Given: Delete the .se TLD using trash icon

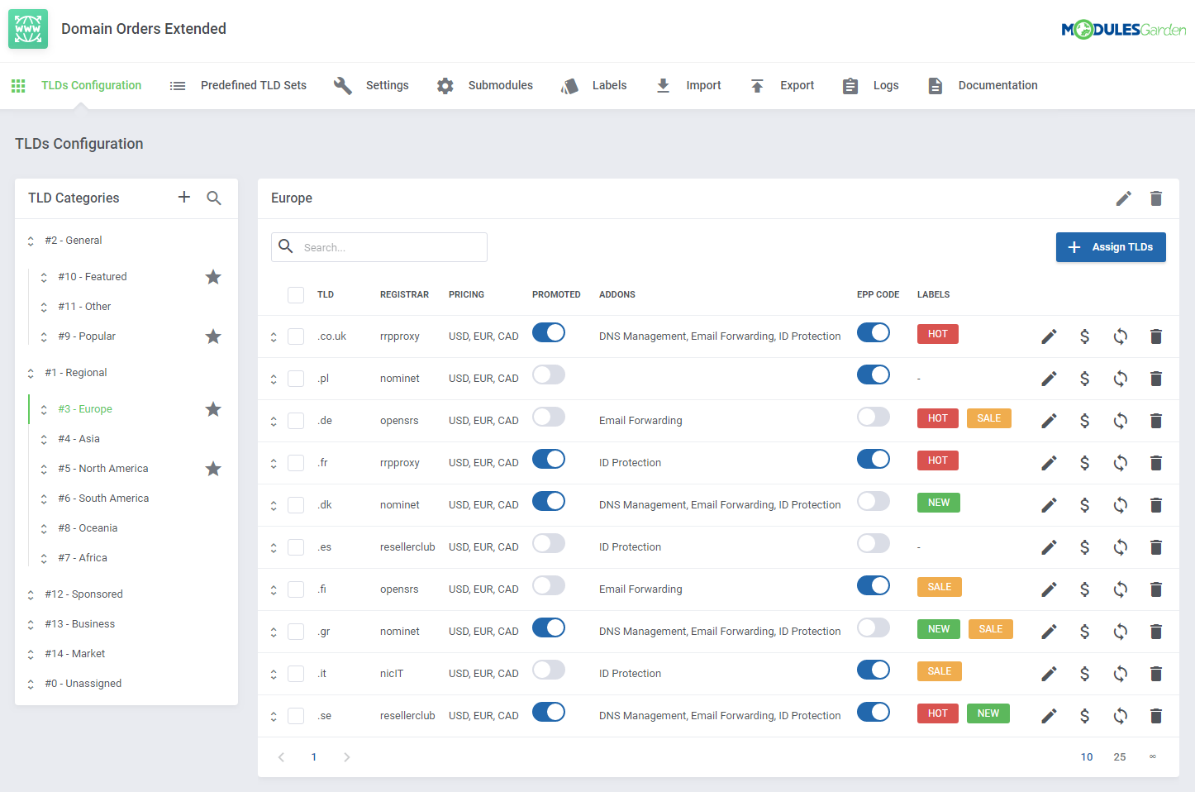Looking at the screenshot, I should 1155,716.
